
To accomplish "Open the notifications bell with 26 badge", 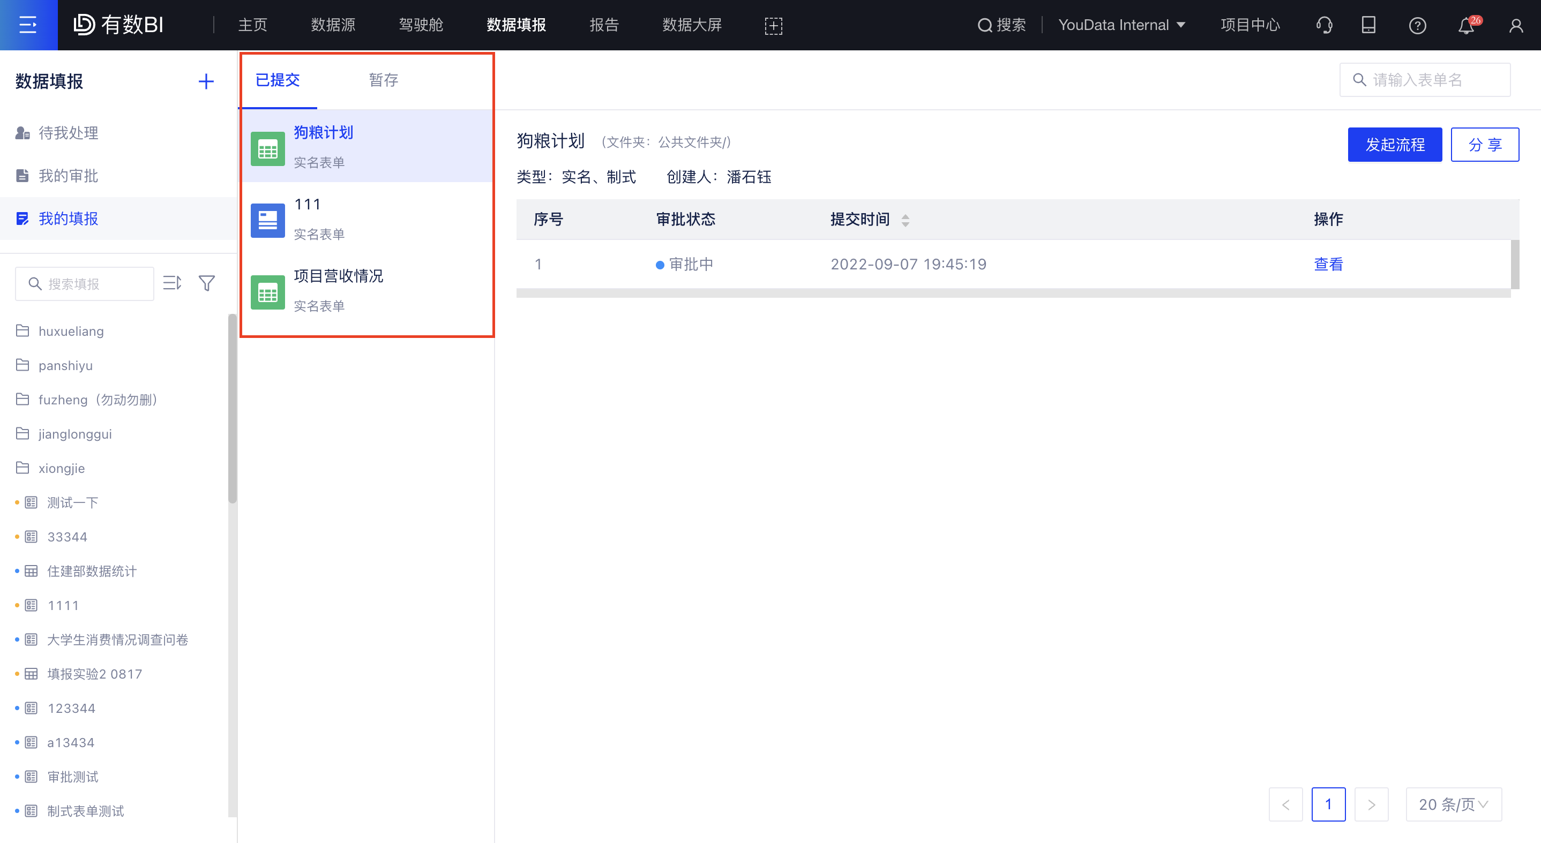I will pos(1465,25).
